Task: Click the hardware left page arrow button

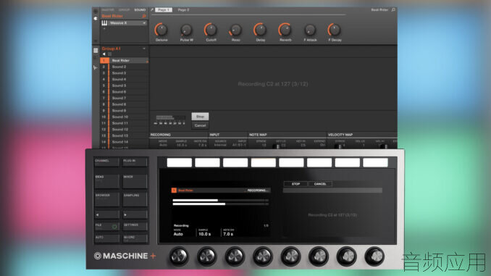Action: [106, 214]
